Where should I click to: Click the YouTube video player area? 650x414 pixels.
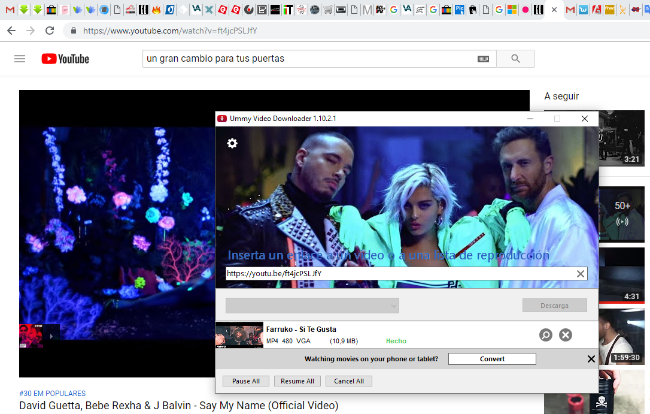click(117, 234)
